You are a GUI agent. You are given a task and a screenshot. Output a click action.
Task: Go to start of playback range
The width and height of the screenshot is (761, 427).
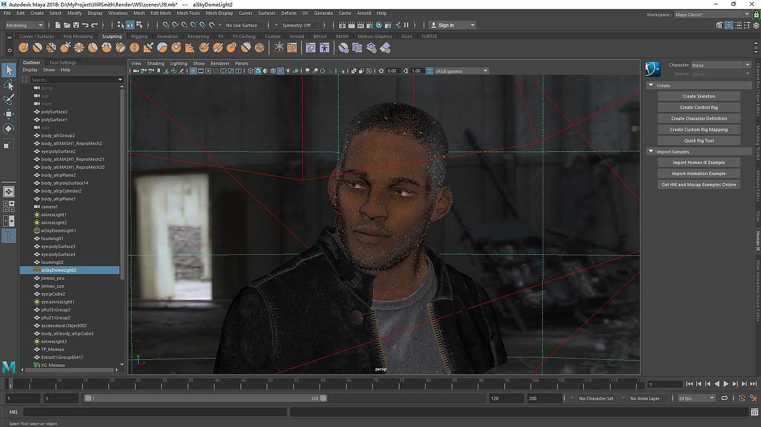click(x=689, y=384)
